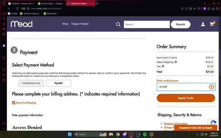The width and height of the screenshot is (221, 138).
Task: Open File Explorer from taskbar
Action: click(x=111, y=134)
